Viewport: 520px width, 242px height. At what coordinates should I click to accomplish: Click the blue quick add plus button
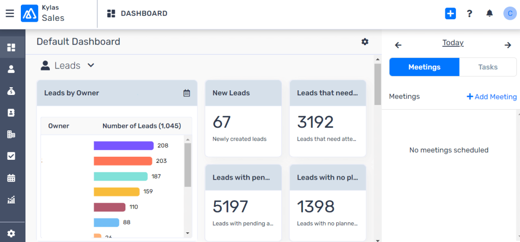[450, 14]
